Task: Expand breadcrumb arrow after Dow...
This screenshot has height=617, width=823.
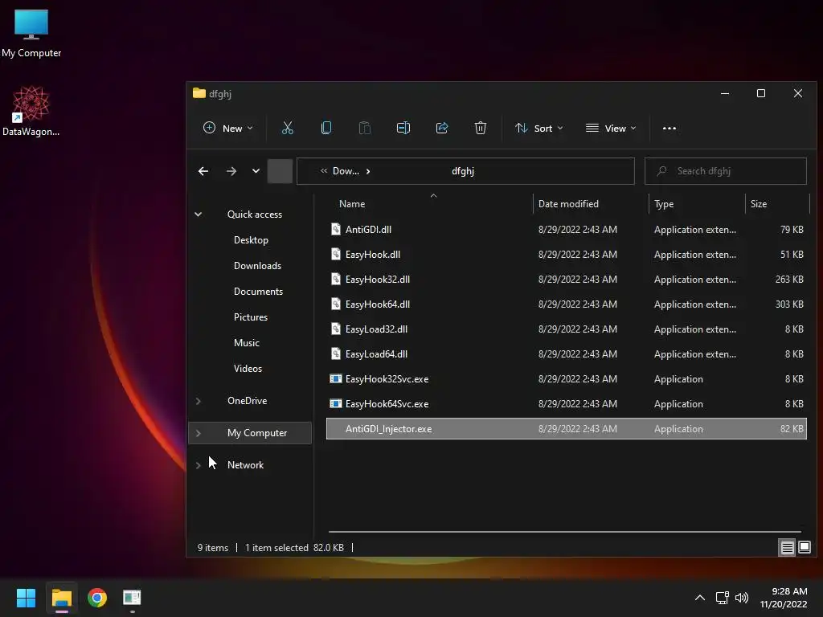Action: pos(368,171)
